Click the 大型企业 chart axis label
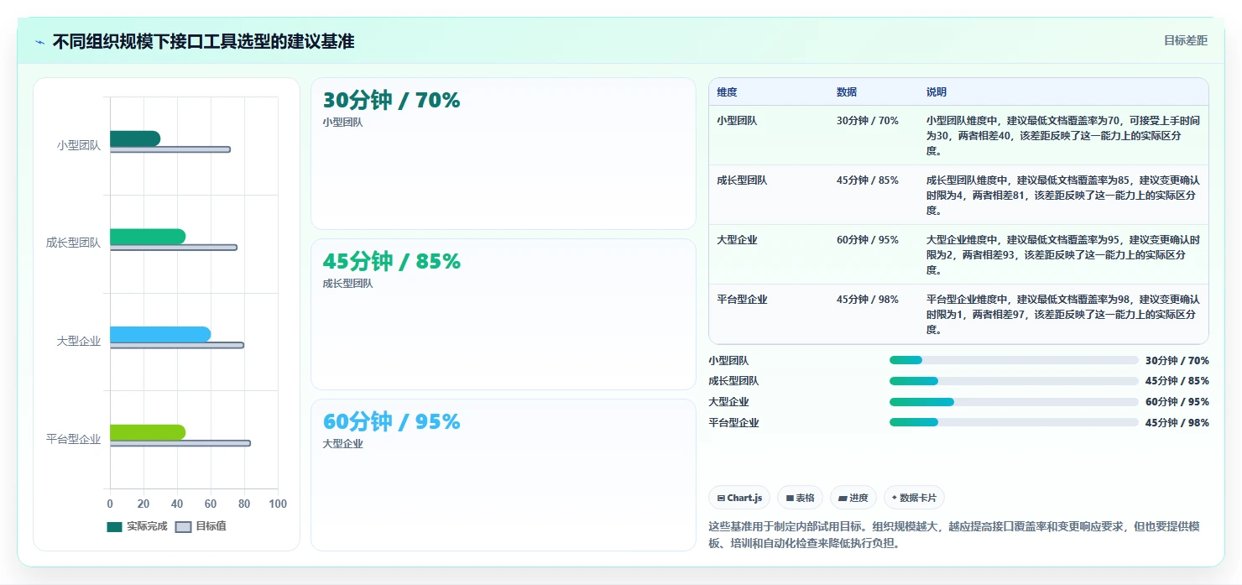This screenshot has height=585, width=1242. [x=79, y=341]
